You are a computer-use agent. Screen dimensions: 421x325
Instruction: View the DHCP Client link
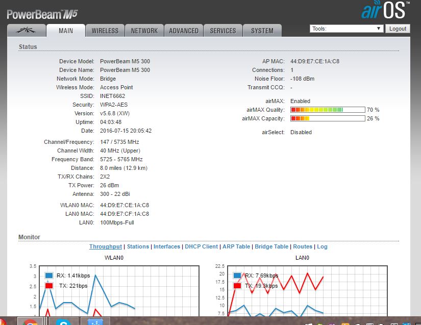[x=202, y=246]
